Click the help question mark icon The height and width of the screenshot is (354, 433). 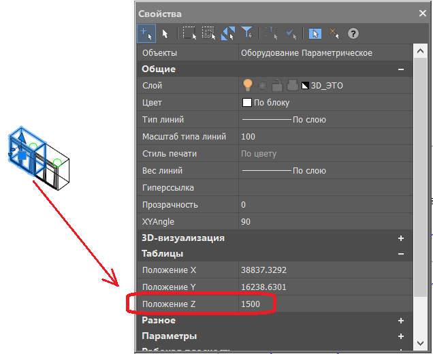point(353,33)
